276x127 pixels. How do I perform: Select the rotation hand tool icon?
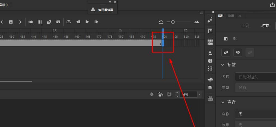pyautogui.click(x=160, y=95)
